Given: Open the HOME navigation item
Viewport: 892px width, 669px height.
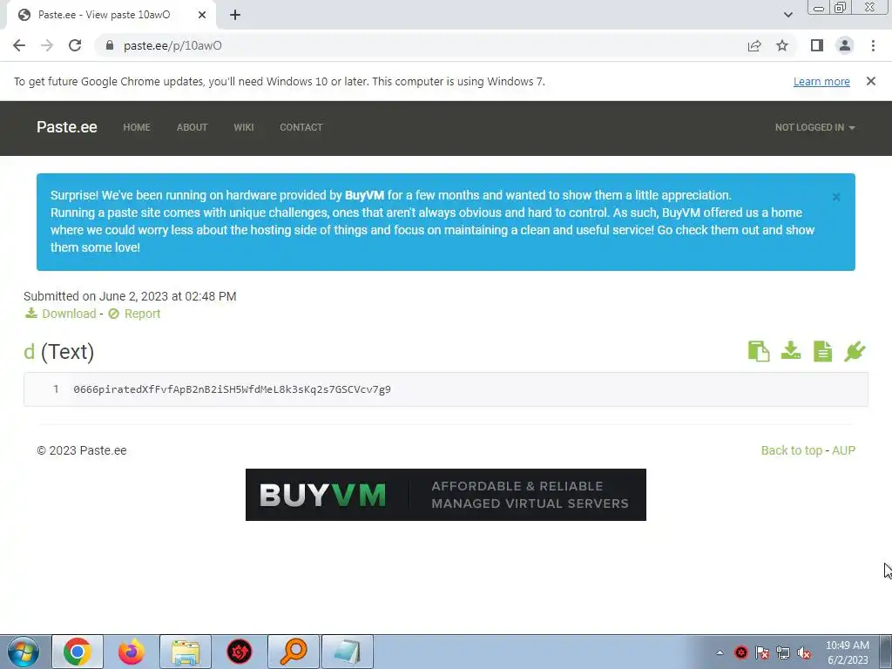Looking at the screenshot, I should click(137, 127).
